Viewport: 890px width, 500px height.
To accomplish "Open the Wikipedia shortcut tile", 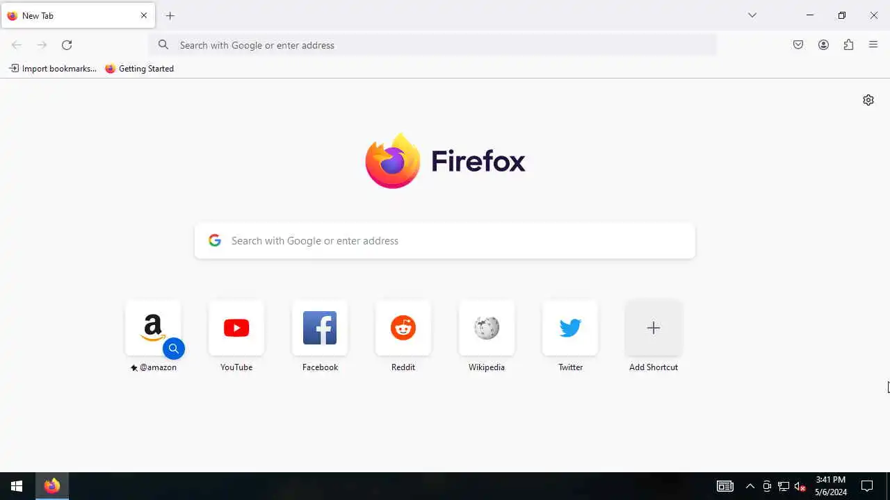I will [x=487, y=328].
